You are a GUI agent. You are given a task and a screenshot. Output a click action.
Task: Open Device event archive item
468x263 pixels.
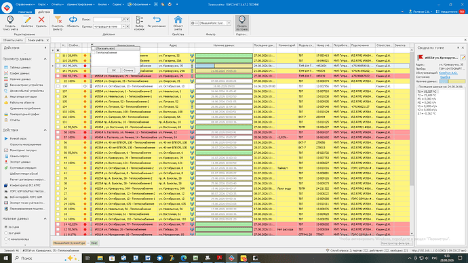26,91
